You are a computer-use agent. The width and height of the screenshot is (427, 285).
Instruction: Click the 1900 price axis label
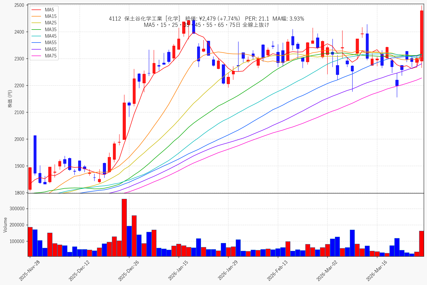19,166
